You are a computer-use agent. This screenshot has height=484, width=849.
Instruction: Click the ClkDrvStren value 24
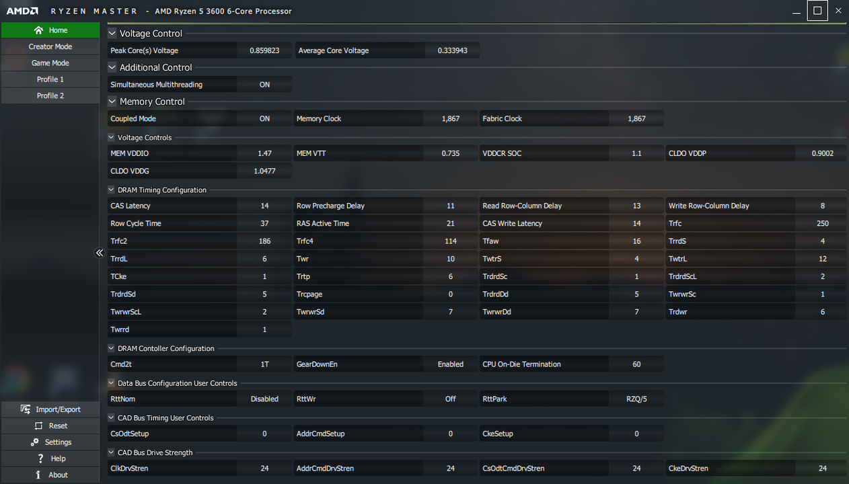click(x=264, y=469)
